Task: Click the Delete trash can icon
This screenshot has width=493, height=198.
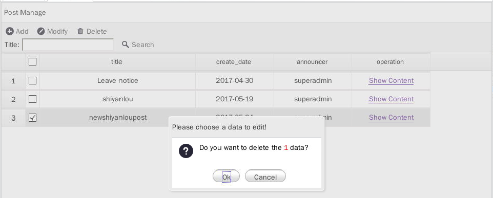Action: 80,31
